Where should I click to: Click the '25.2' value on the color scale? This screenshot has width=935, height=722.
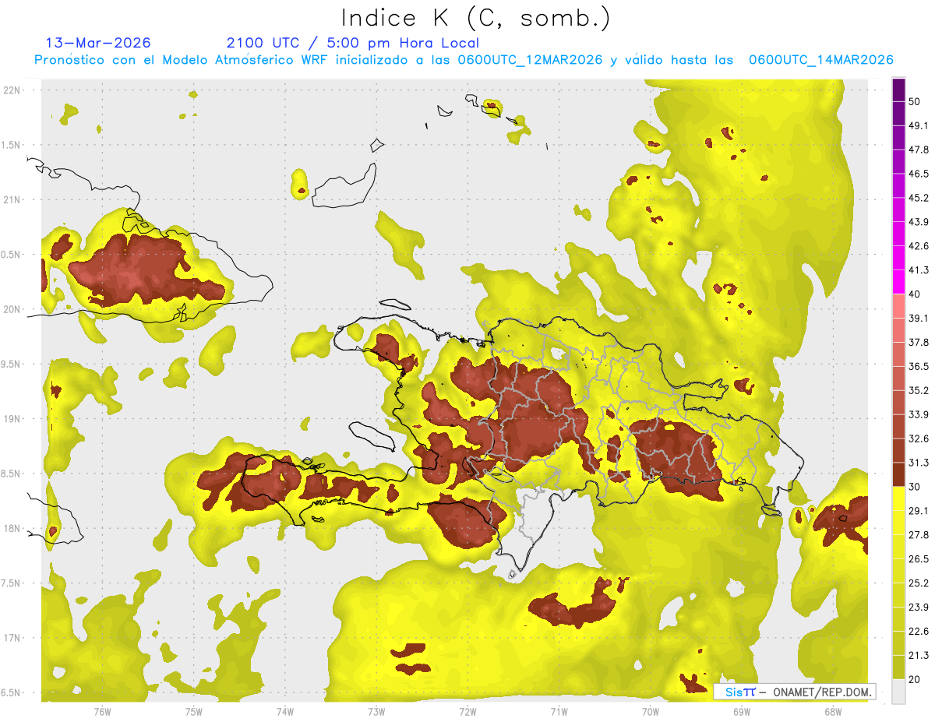click(x=919, y=583)
